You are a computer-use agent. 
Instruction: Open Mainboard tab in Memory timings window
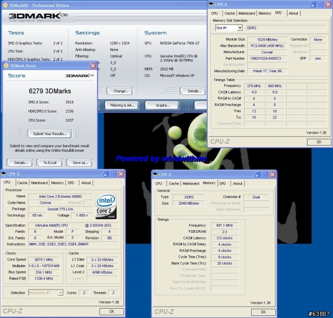[x=191, y=183]
